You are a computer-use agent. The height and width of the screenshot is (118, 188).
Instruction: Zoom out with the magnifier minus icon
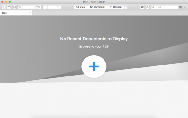tap(20, 7)
